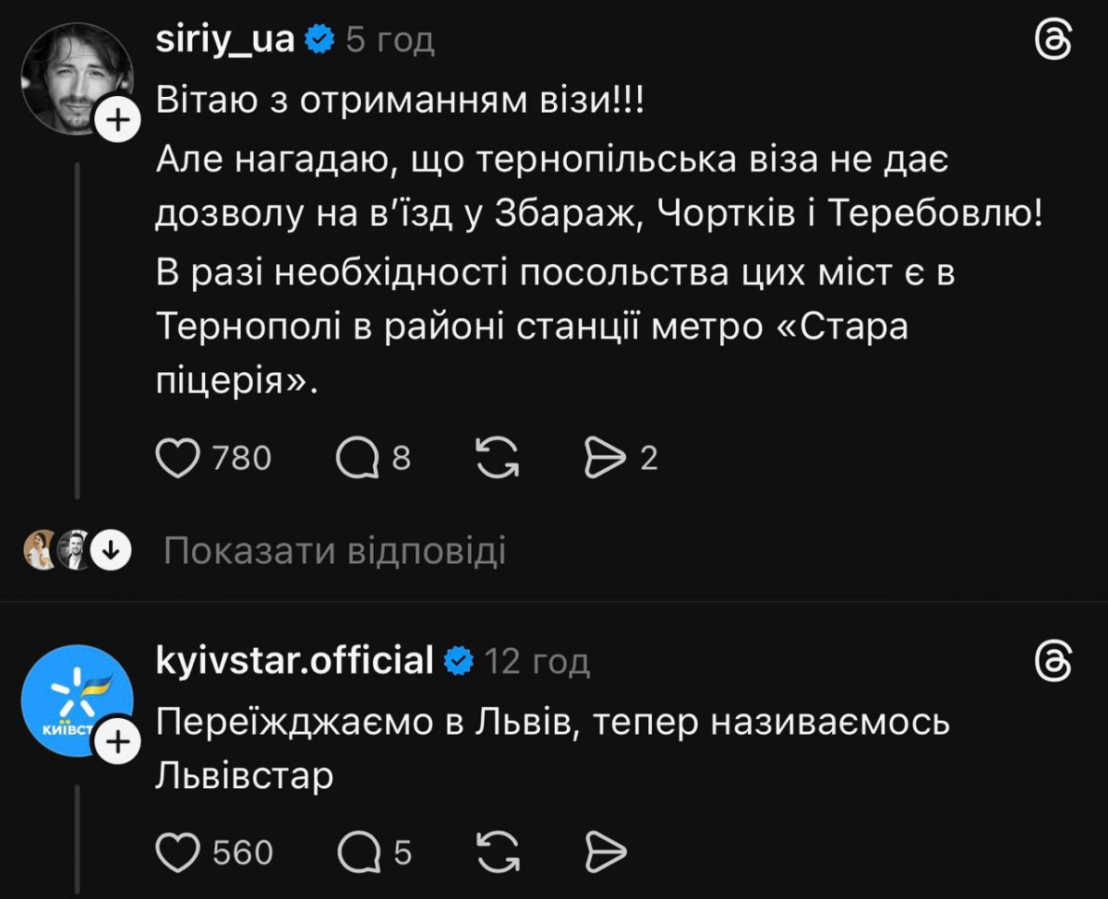Like the siriy_ua post
The width and height of the screenshot is (1108, 899).
click(x=178, y=459)
